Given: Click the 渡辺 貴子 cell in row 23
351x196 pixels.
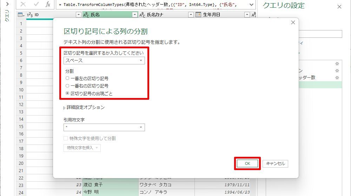Looking at the screenshot, I should tap(110, 185).
